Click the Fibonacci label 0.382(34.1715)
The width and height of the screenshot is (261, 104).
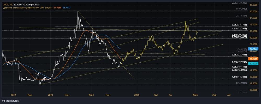click(239, 25)
